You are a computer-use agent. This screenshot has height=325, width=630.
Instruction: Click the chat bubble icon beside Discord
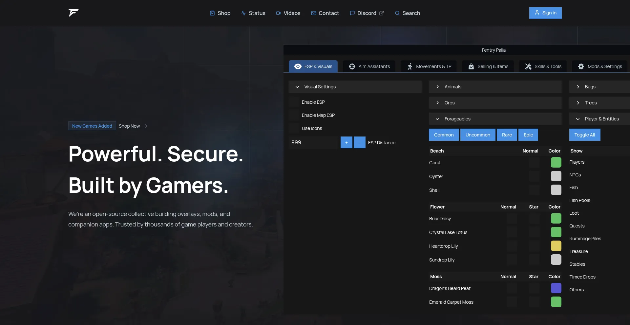352,13
